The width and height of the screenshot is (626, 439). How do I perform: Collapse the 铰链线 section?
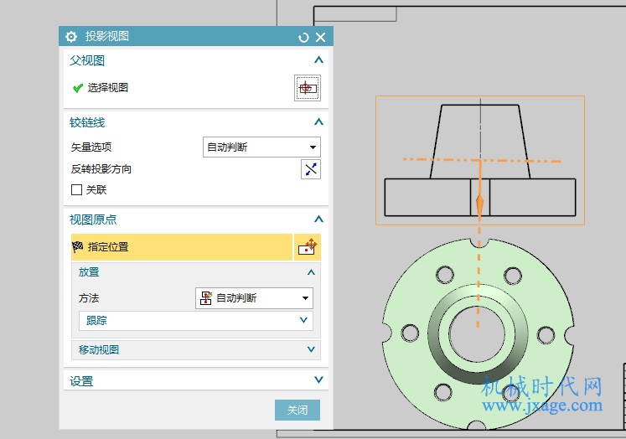pos(318,121)
